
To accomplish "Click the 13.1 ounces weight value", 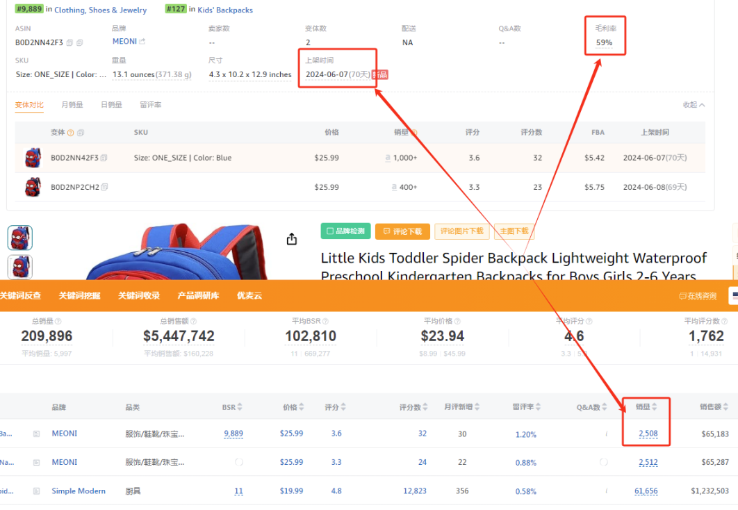I will 152,74.
